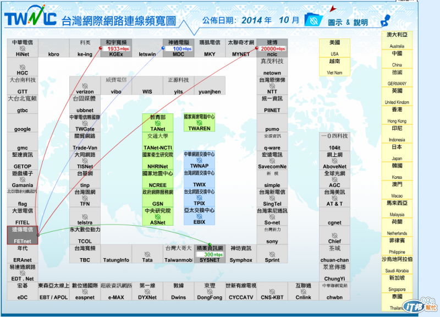The image size is (440, 317).
Task: Select the ncic 速博 node
Action: coord(272,48)
